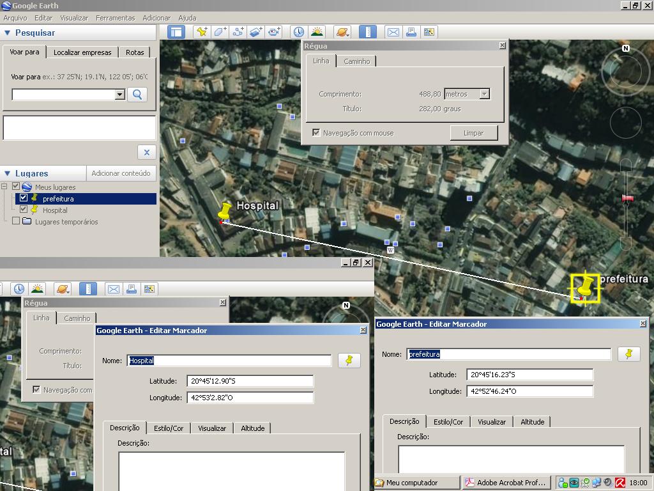Select the Add Polygon toolbar icon

(x=220, y=32)
